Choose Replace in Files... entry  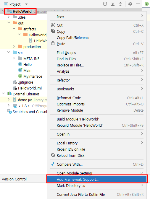97,65
